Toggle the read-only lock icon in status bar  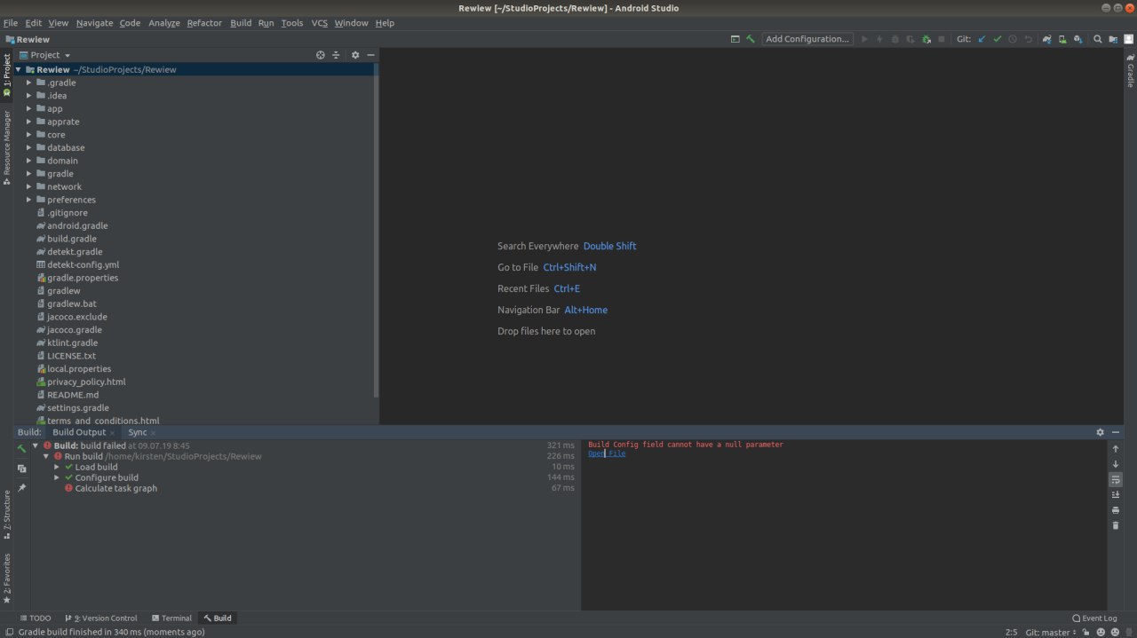click(1085, 632)
